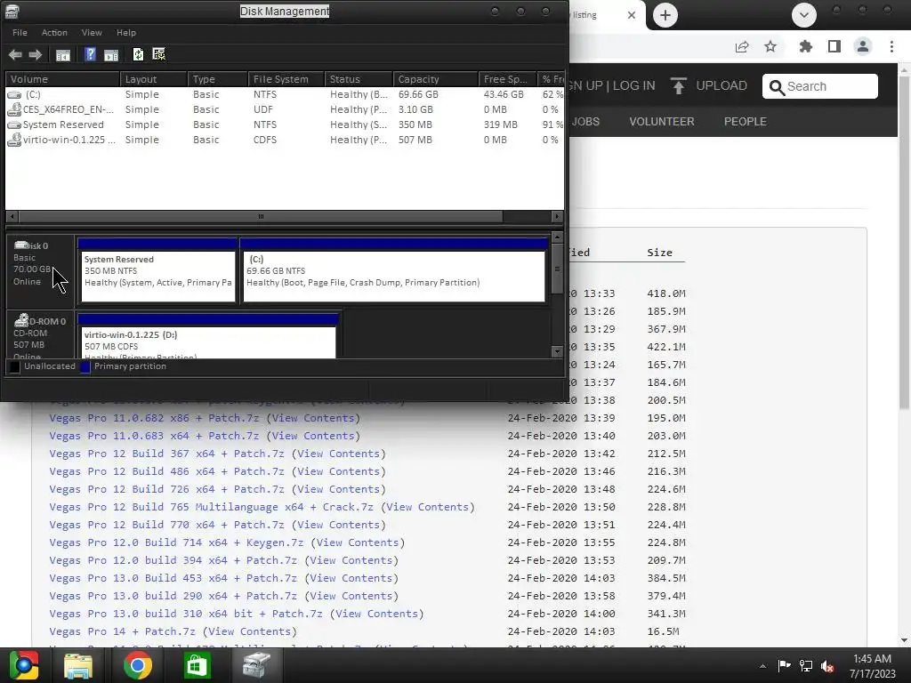Sort by the Status column header
The height and width of the screenshot is (683, 911).
(359, 79)
